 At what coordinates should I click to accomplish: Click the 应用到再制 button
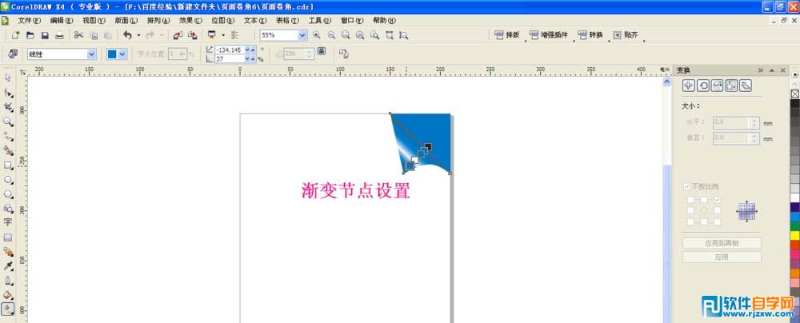(x=722, y=243)
